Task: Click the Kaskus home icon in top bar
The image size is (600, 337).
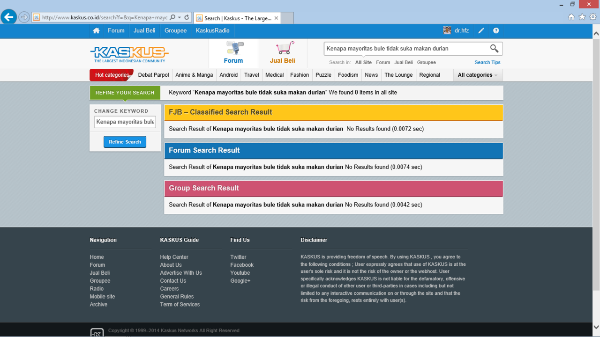Action: 96,30
